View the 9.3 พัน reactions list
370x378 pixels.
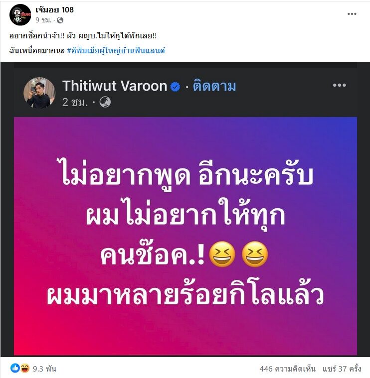pyautogui.click(x=44, y=369)
